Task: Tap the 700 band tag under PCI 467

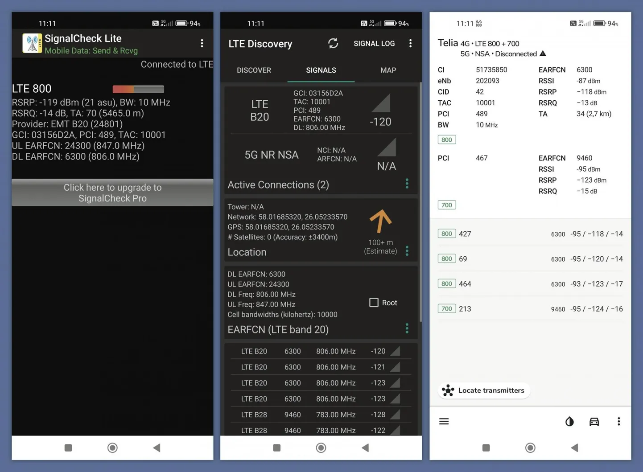Action: 446,205
